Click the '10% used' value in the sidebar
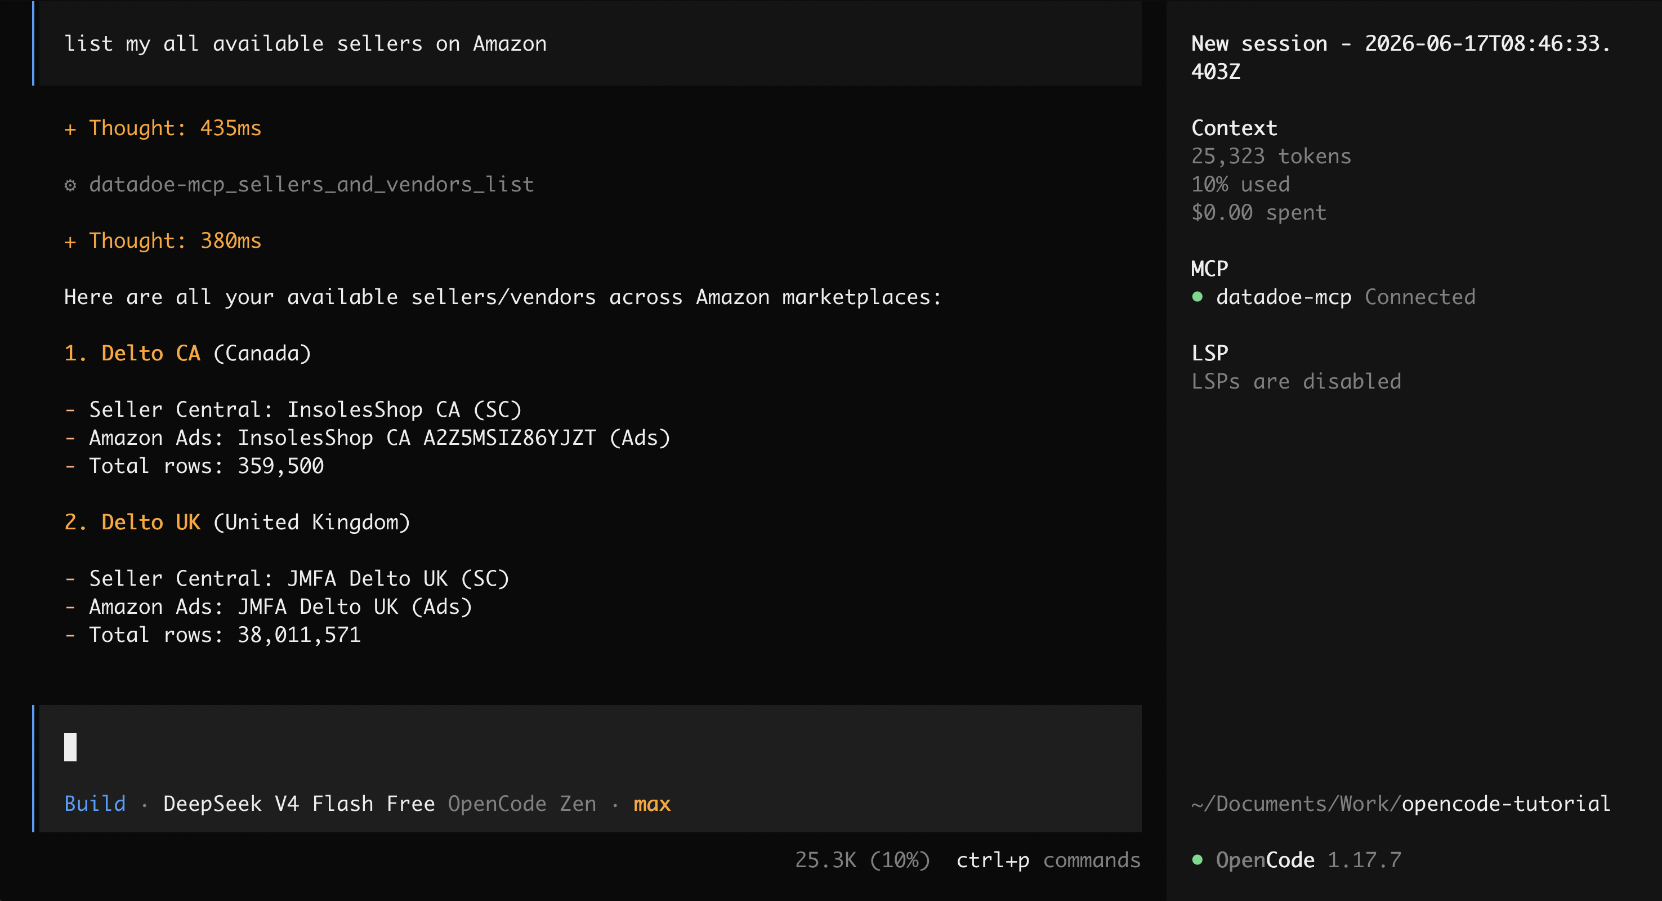Screen dimensions: 1662x901 coord(1241,185)
